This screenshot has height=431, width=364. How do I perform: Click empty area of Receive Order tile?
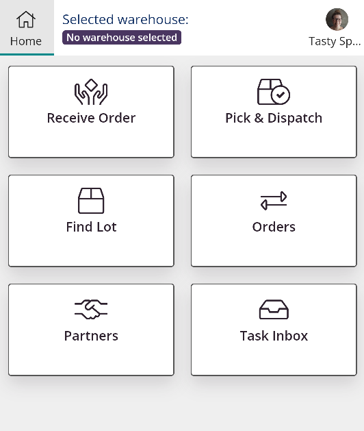pyautogui.click(x=91, y=142)
